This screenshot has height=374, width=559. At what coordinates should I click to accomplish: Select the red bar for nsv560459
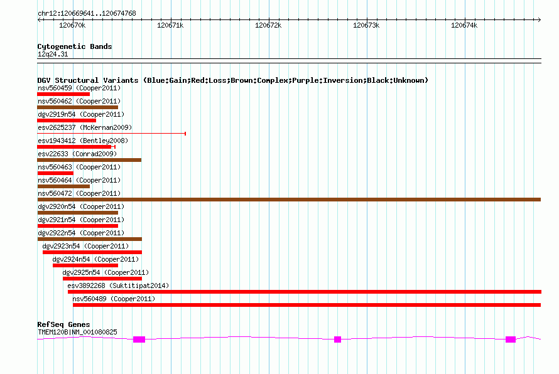pyautogui.click(x=63, y=94)
